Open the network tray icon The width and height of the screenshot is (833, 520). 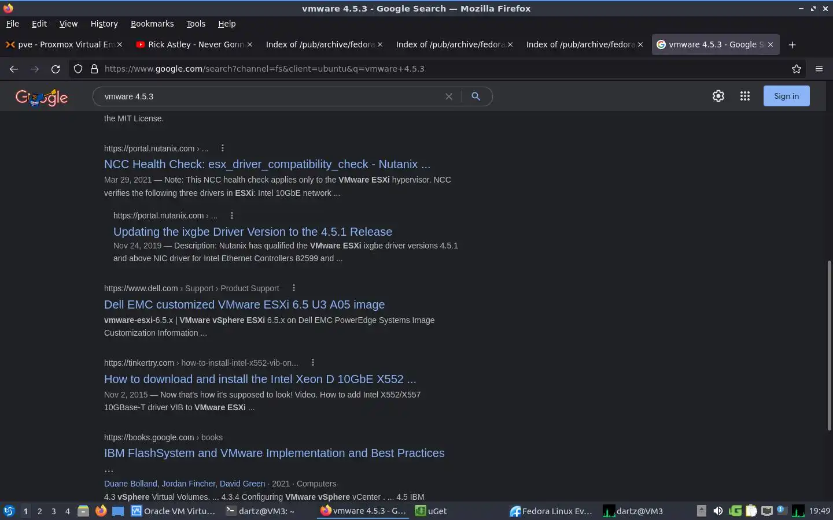[767, 511]
